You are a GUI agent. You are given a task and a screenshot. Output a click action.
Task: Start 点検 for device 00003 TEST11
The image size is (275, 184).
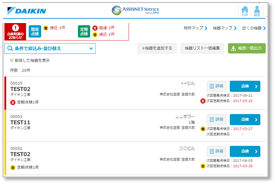coord(245,119)
